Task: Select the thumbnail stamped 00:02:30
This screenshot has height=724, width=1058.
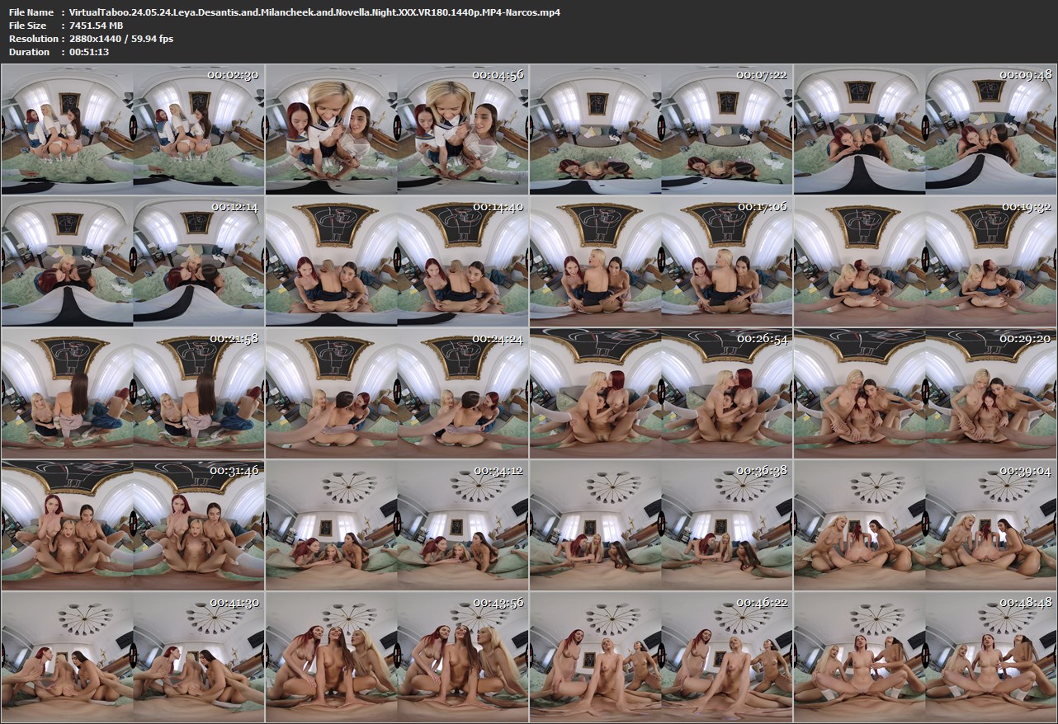Action: click(133, 129)
